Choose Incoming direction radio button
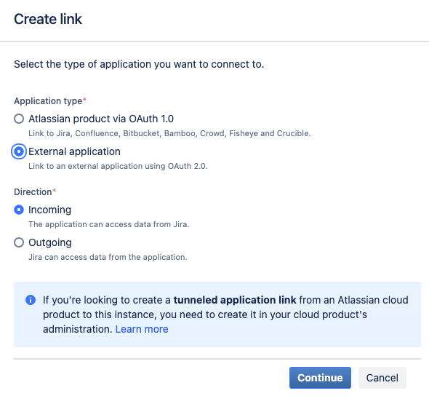The width and height of the screenshot is (429, 396). click(x=19, y=210)
